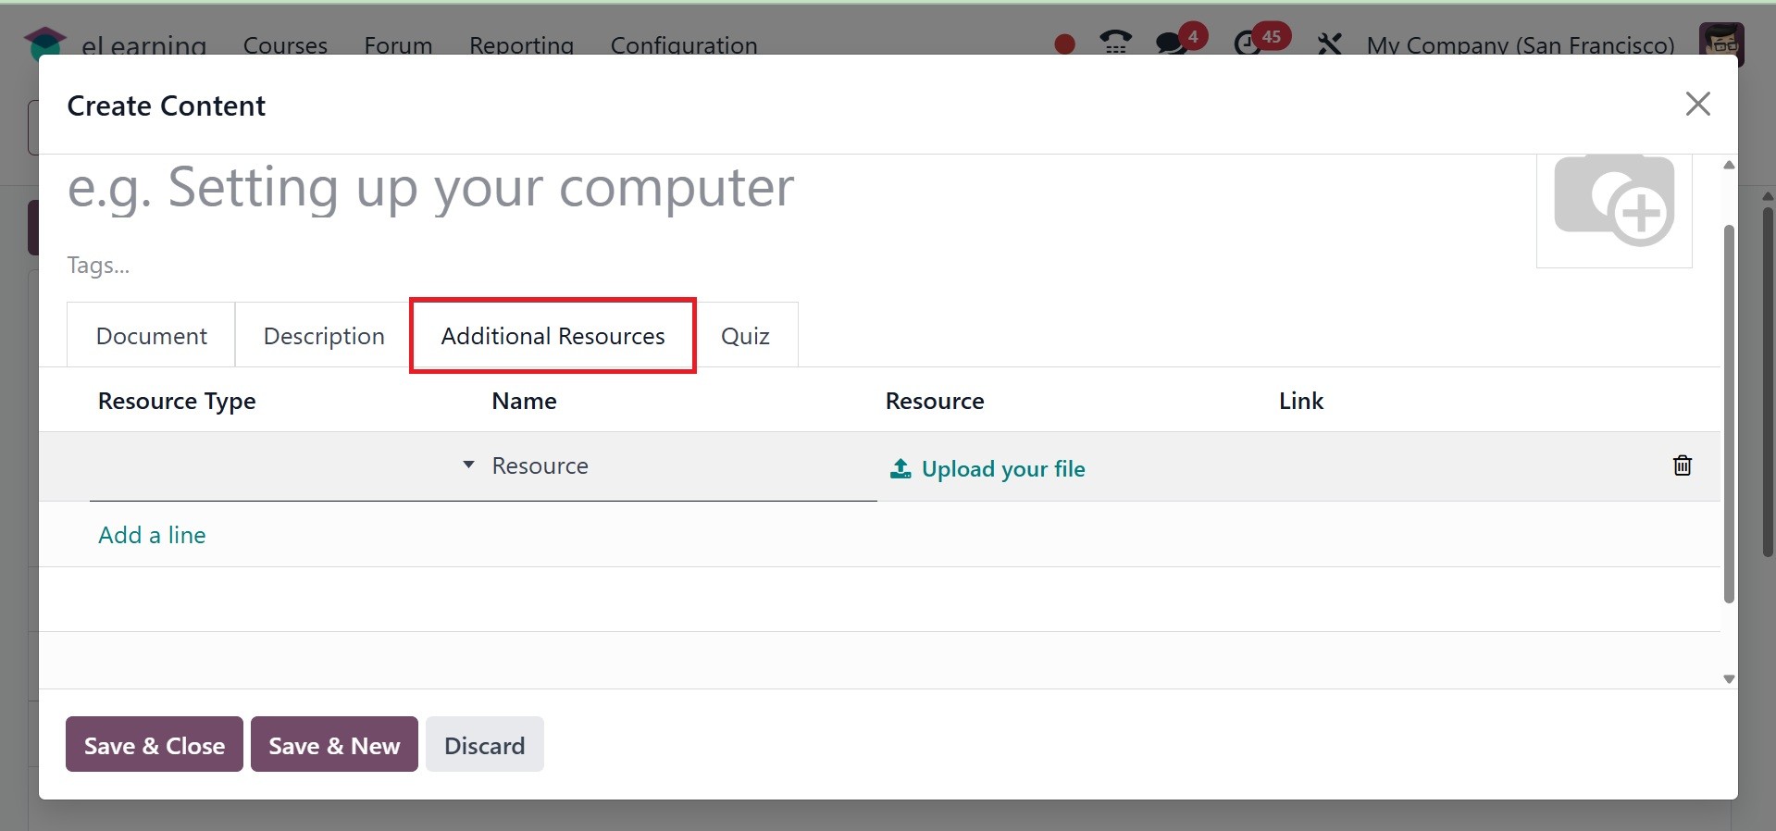
Task: Open the Reporting menu
Action: click(521, 44)
